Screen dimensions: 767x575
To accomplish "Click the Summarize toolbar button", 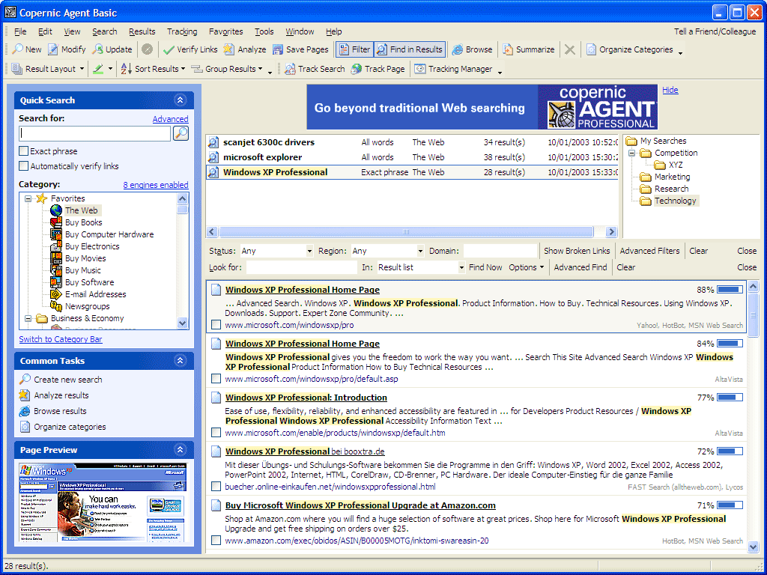I will [x=529, y=49].
